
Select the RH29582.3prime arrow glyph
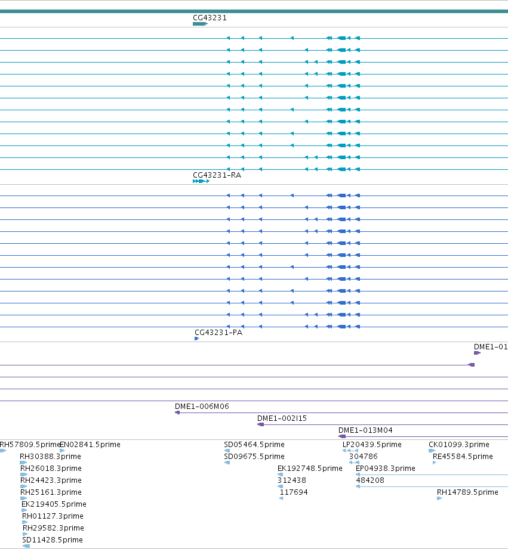25,534
